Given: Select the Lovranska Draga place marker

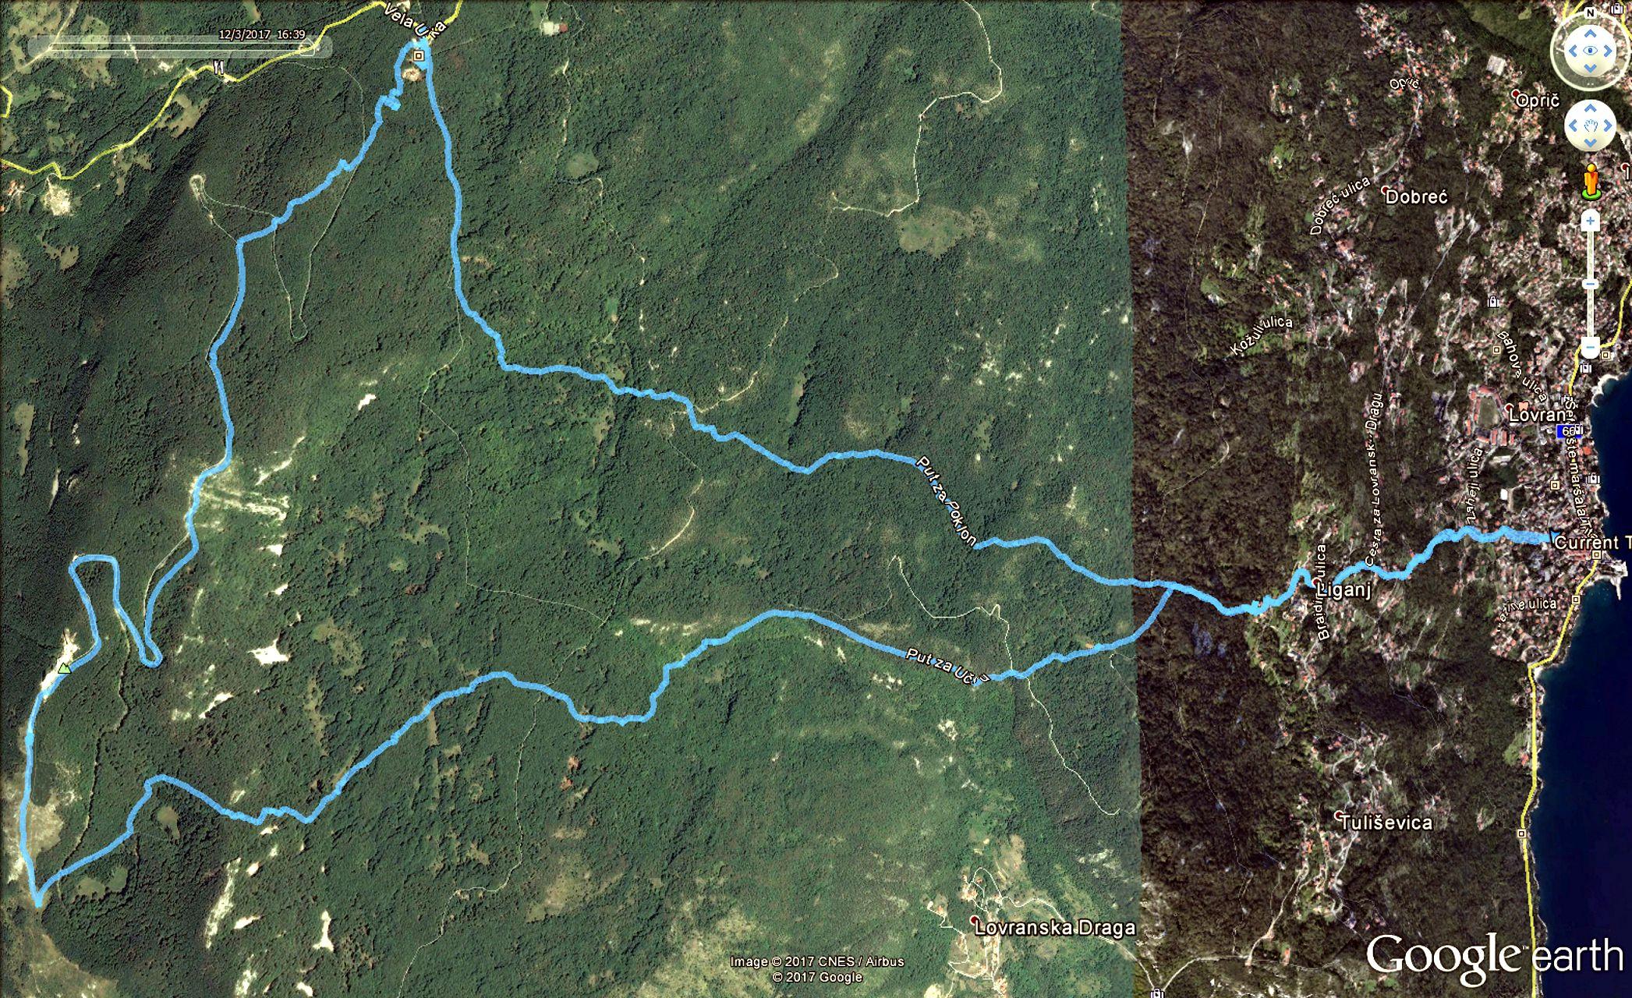Looking at the screenshot, I should [975, 921].
